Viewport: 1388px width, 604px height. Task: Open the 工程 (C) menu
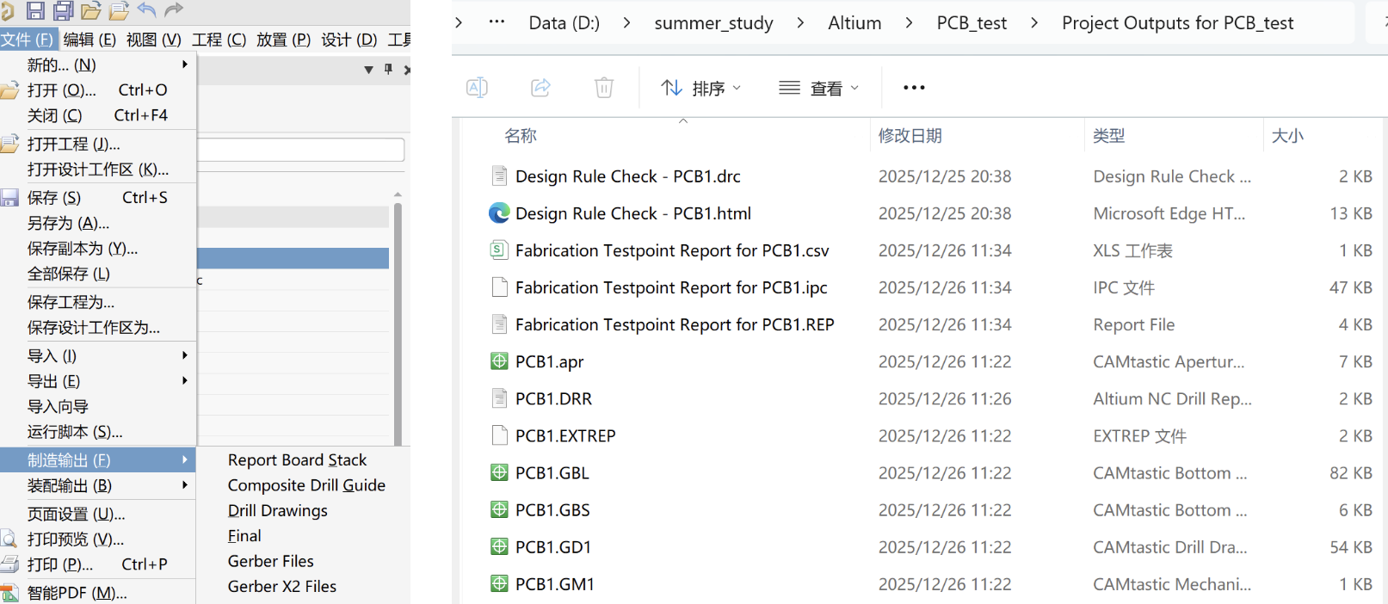219,40
